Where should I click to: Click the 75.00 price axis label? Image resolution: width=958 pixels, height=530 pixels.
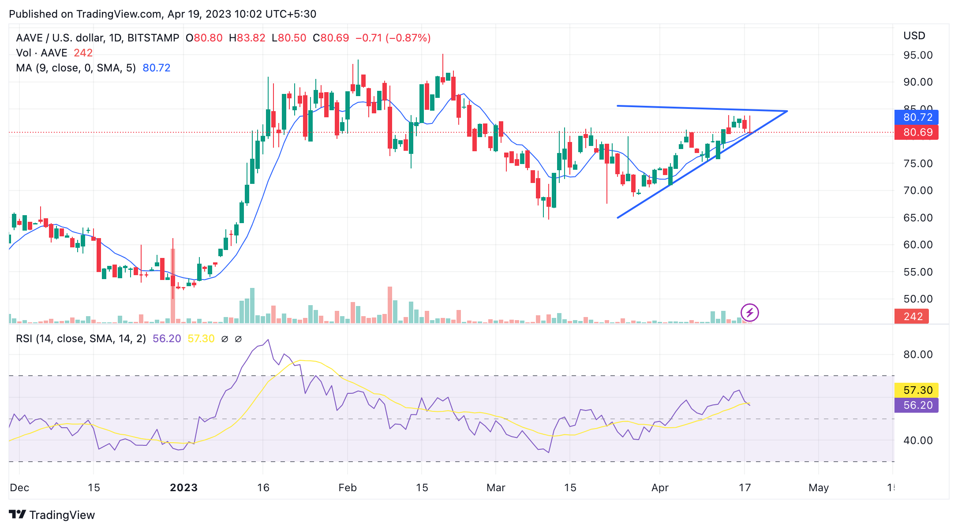[918, 164]
